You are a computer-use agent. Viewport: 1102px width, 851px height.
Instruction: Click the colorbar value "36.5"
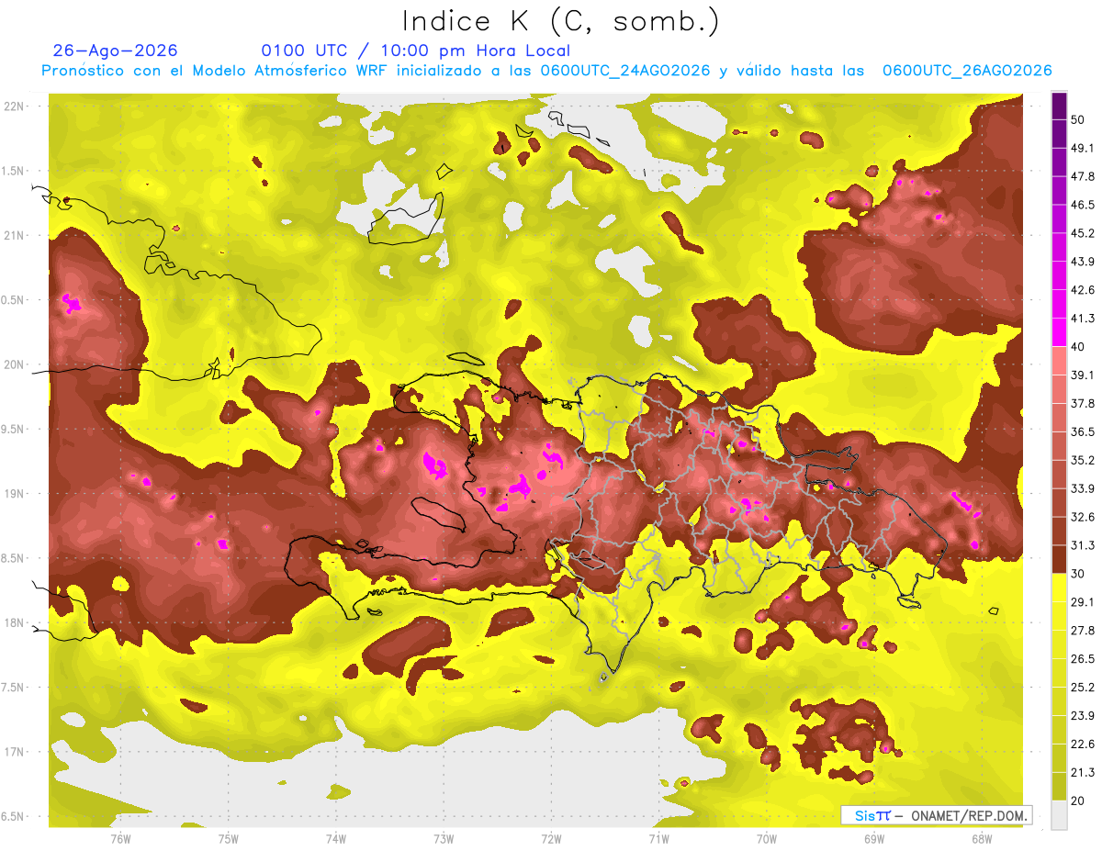(x=1084, y=431)
